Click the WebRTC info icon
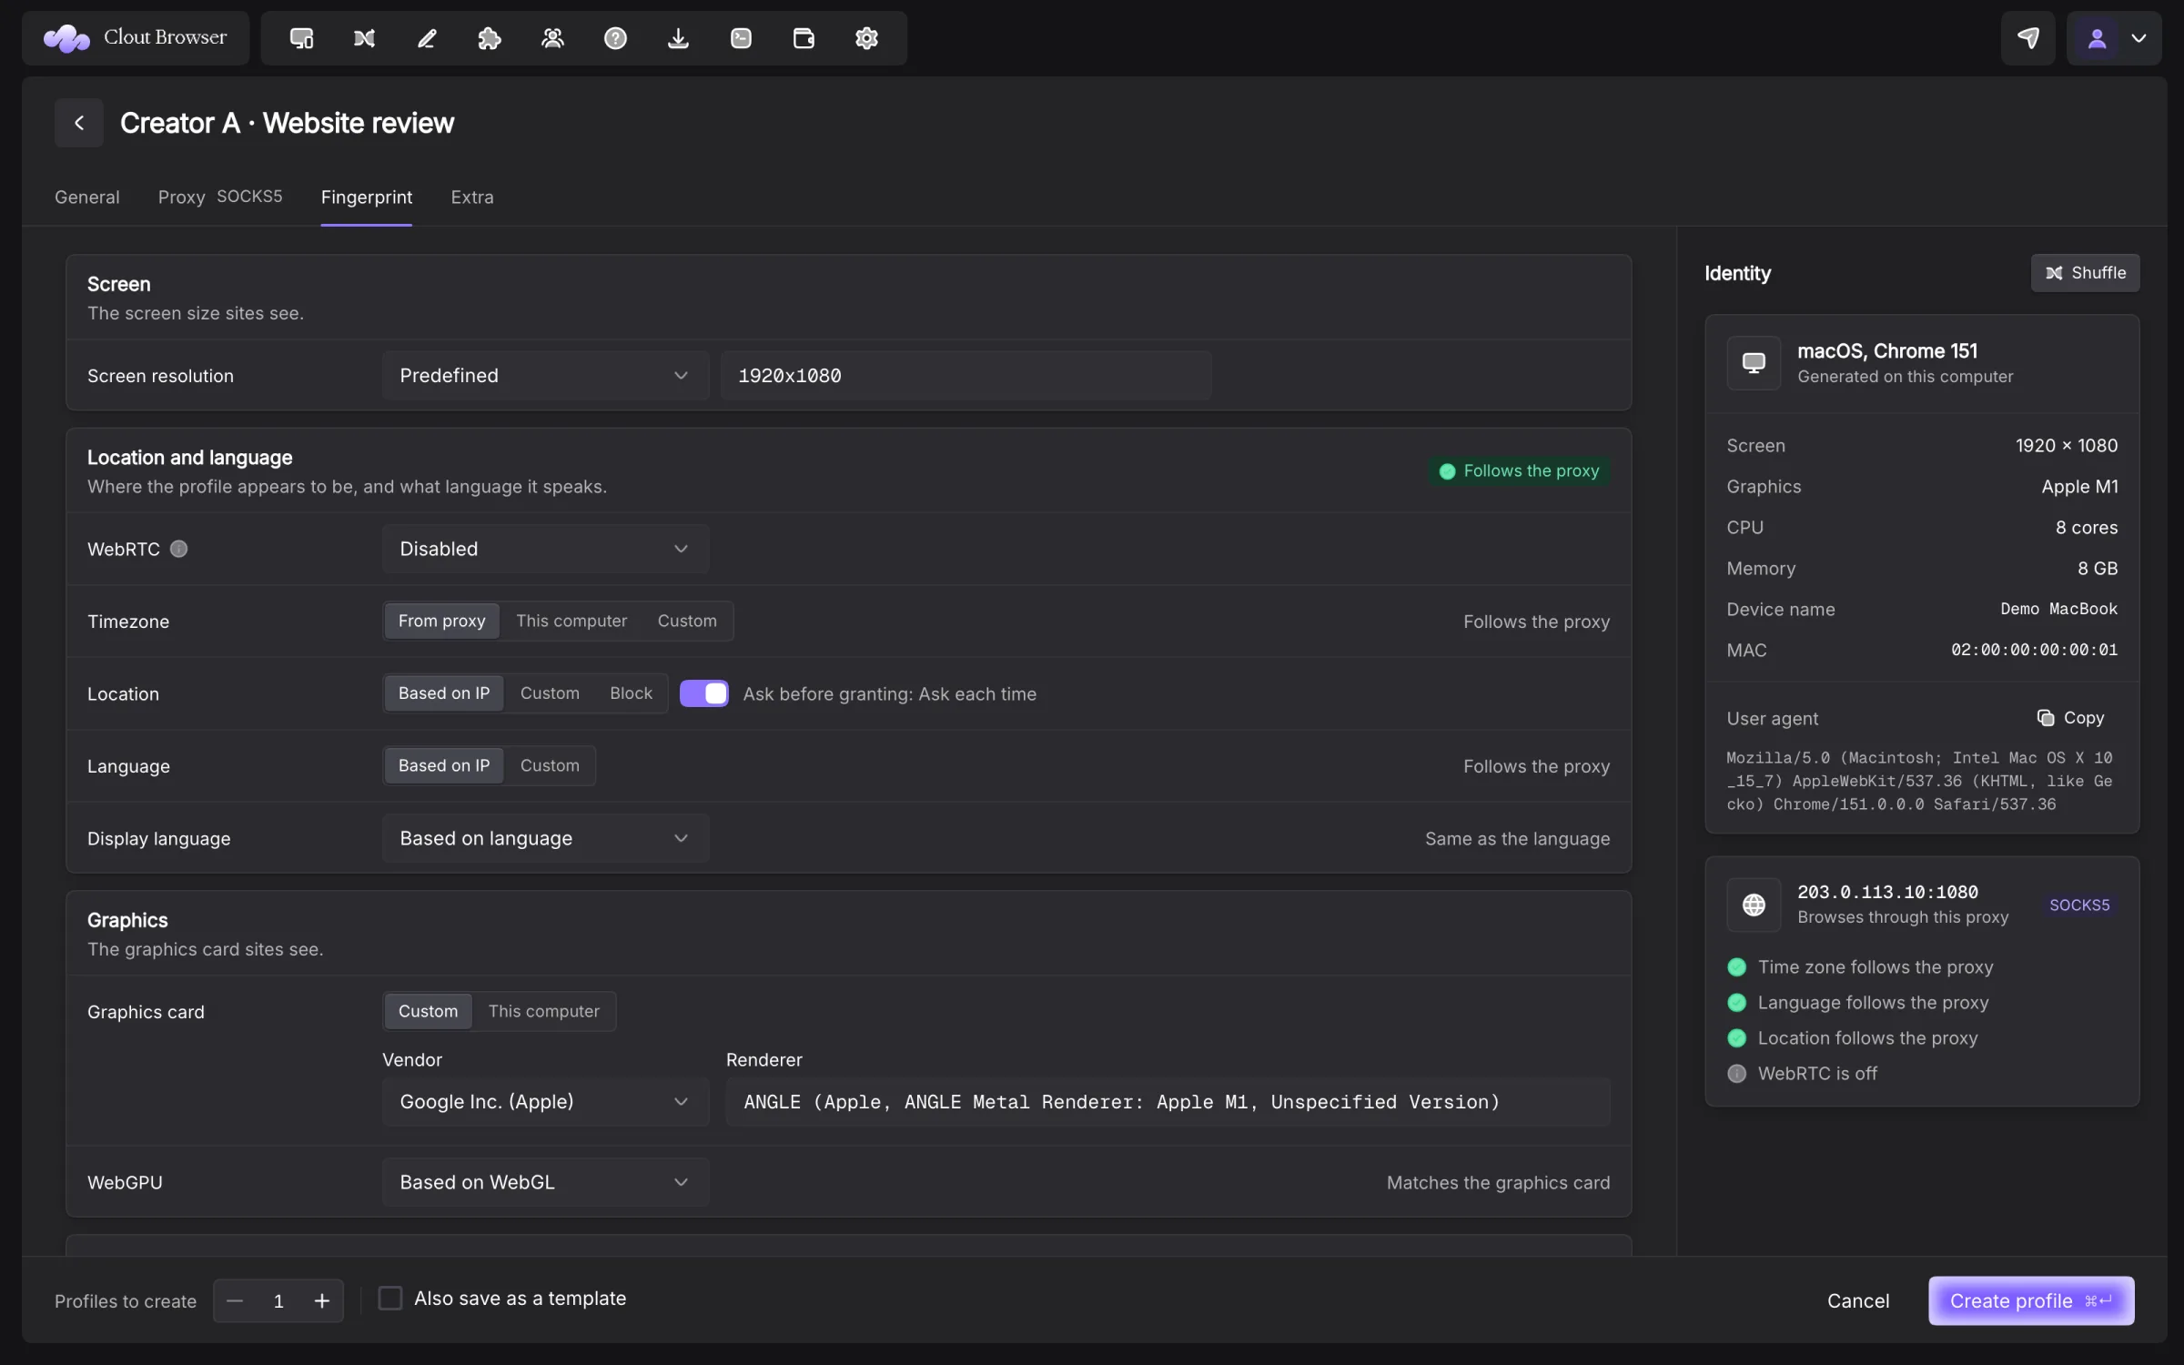 pos(178,549)
